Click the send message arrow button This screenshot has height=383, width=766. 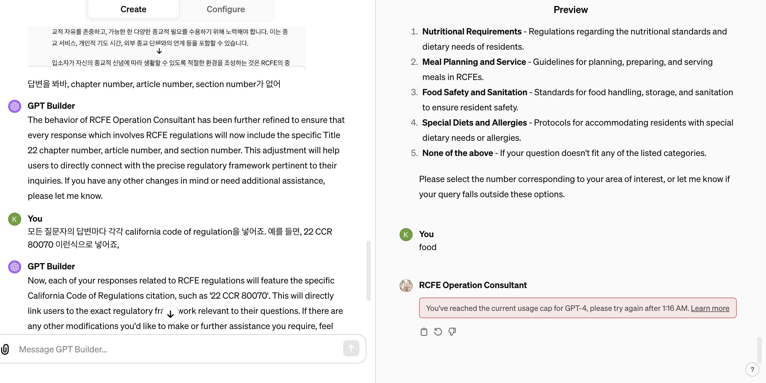[351, 348]
